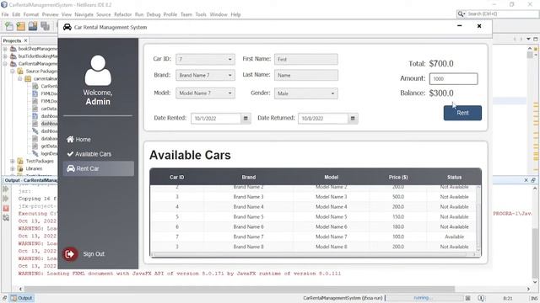
Task: Select the Brand Name 5 table row
Action: tap(314, 217)
